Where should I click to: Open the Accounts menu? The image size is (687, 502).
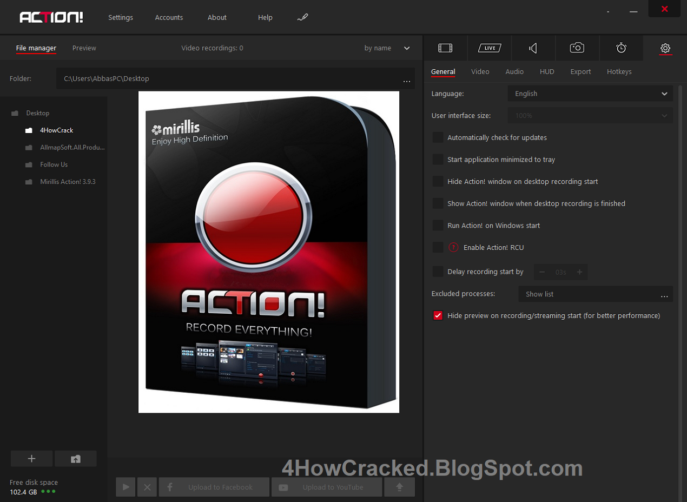(169, 17)
